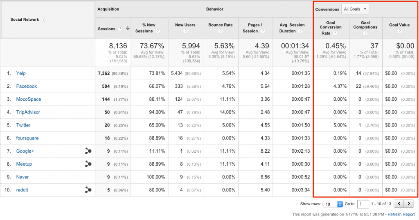Screen dimensions: 419x220
Task: Open the reddit social network link
Action: coord(22,190)
